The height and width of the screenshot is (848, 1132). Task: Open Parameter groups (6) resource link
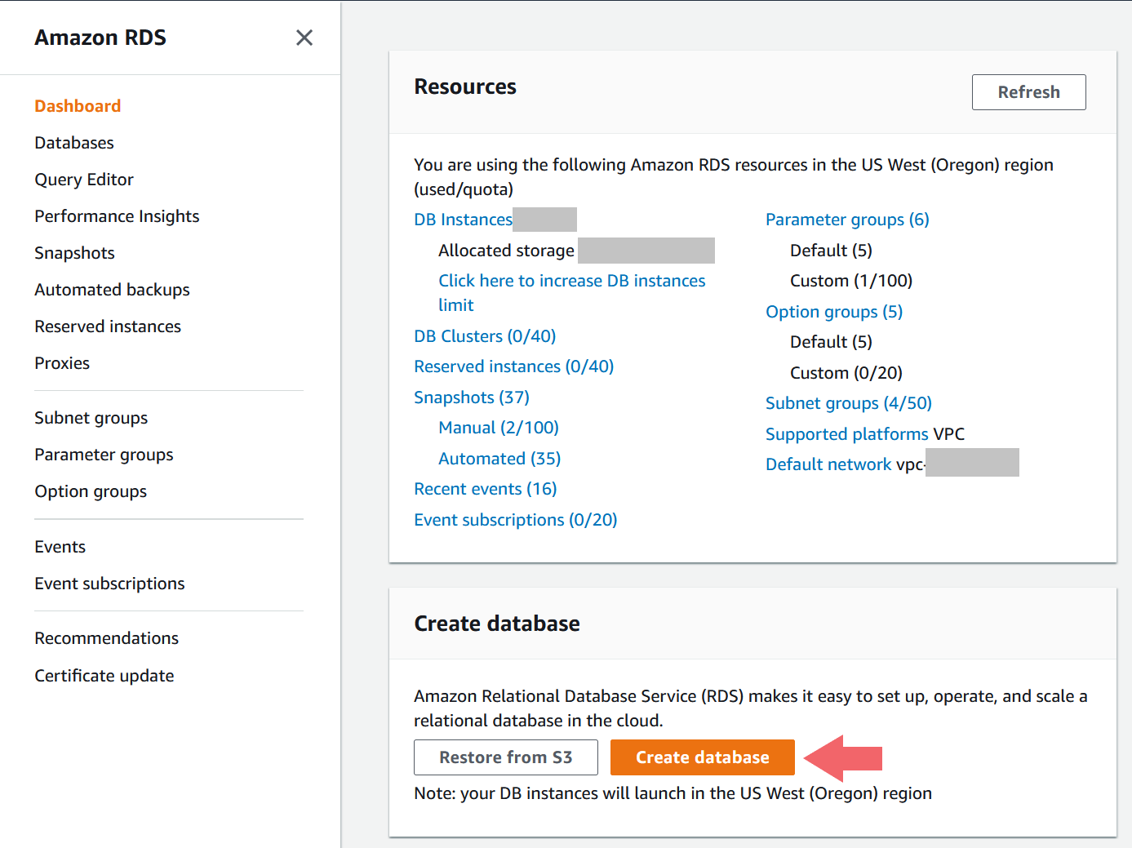[x=847, y=220]
